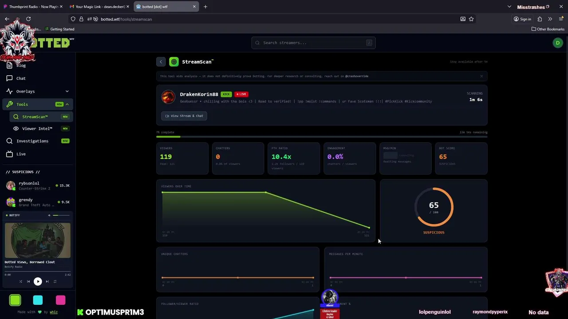Select the cyan theme color swatch

[x=38, y=300]
